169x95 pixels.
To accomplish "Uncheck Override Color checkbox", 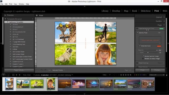I will 140,46.
